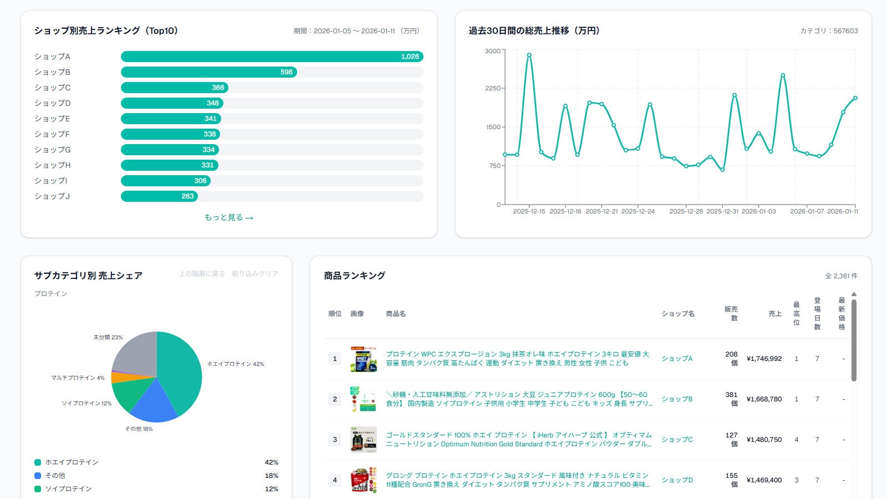Click ショップD link in product ranking table
The image size is (887, 499).
point(677,480)
